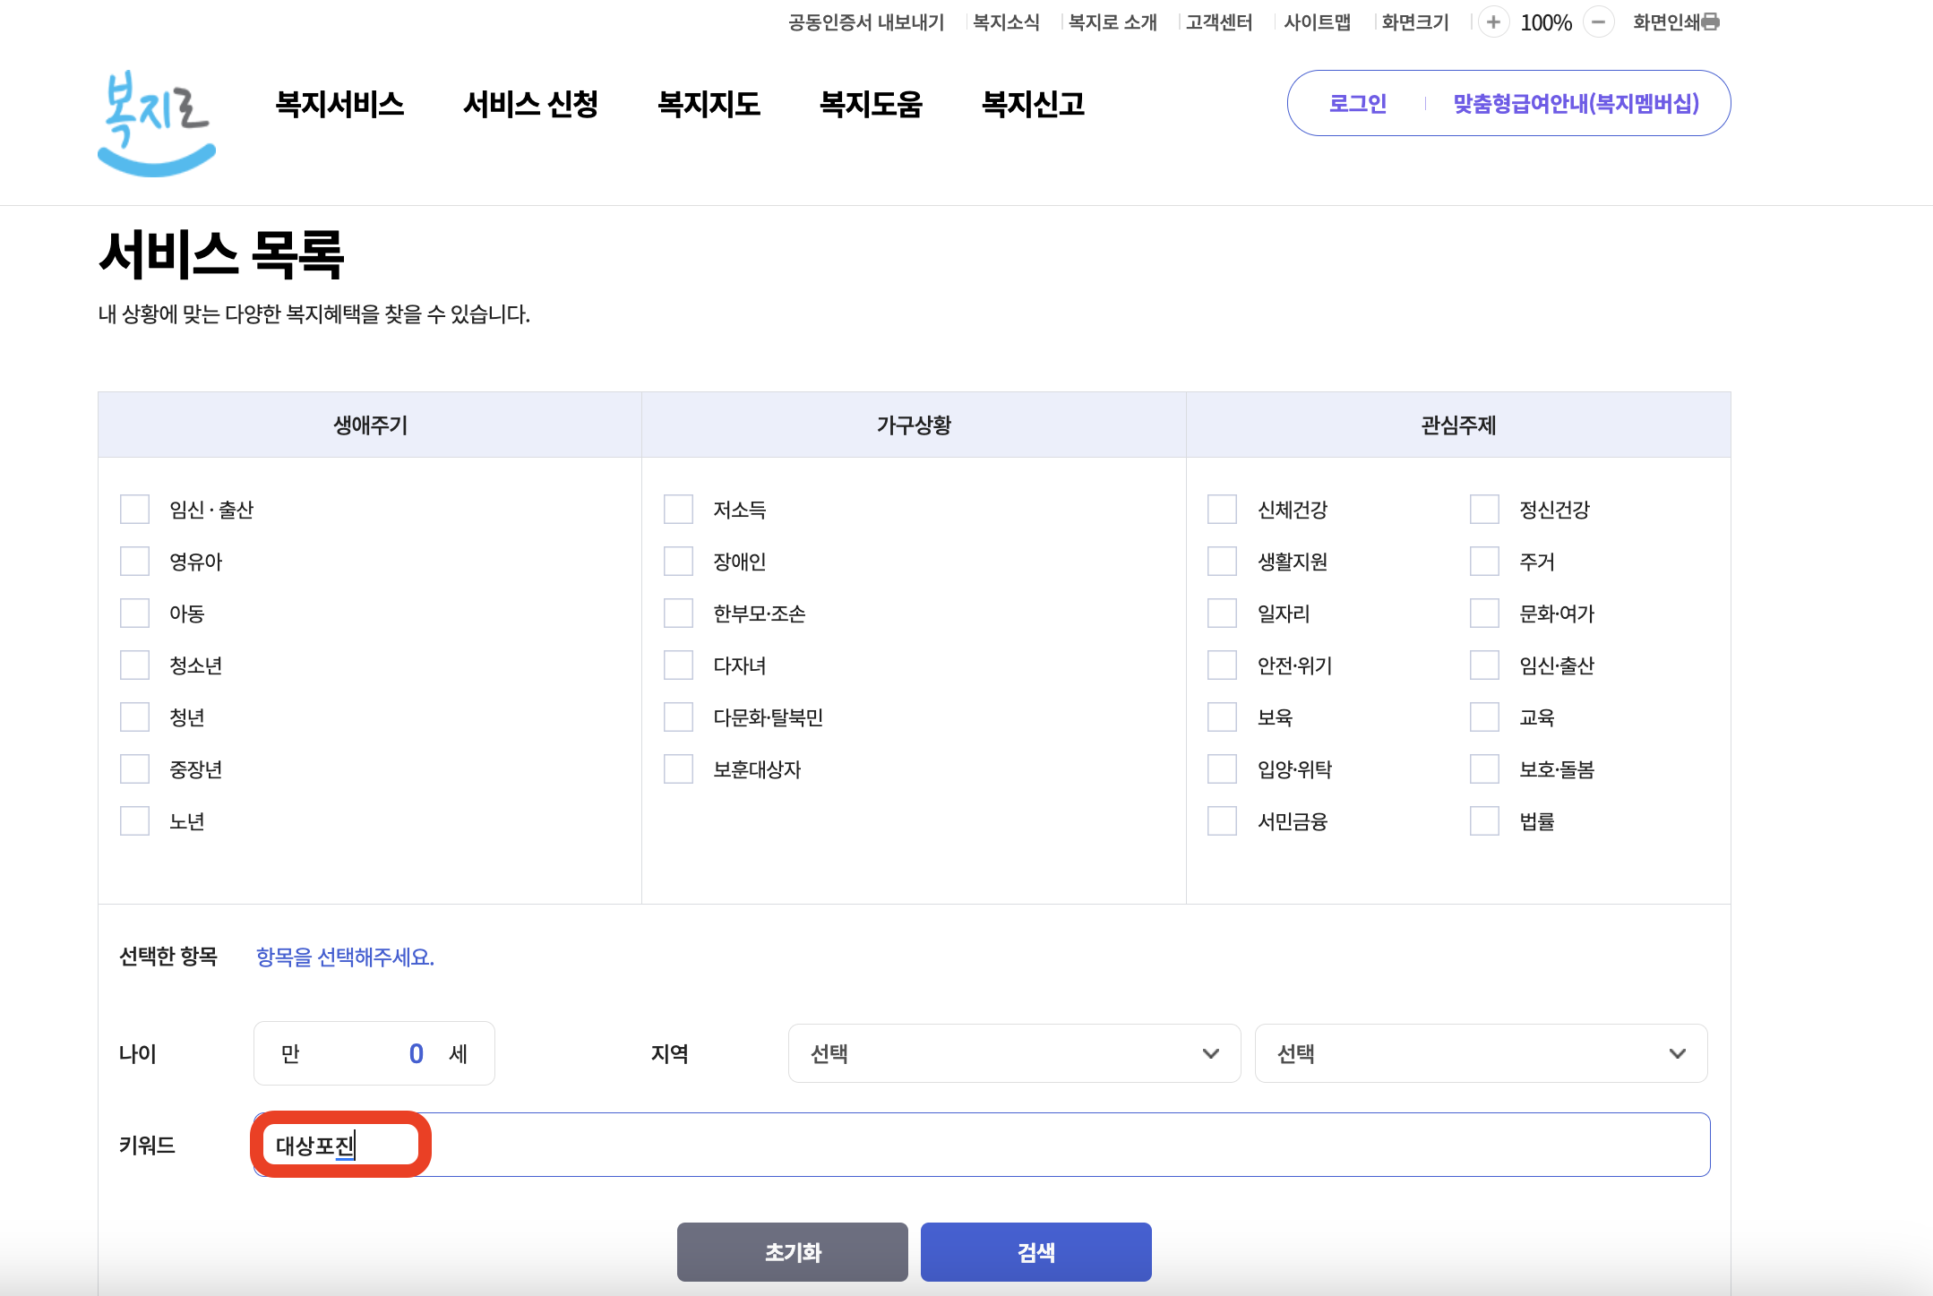Click the 검색 search button

point(1036,1251)
